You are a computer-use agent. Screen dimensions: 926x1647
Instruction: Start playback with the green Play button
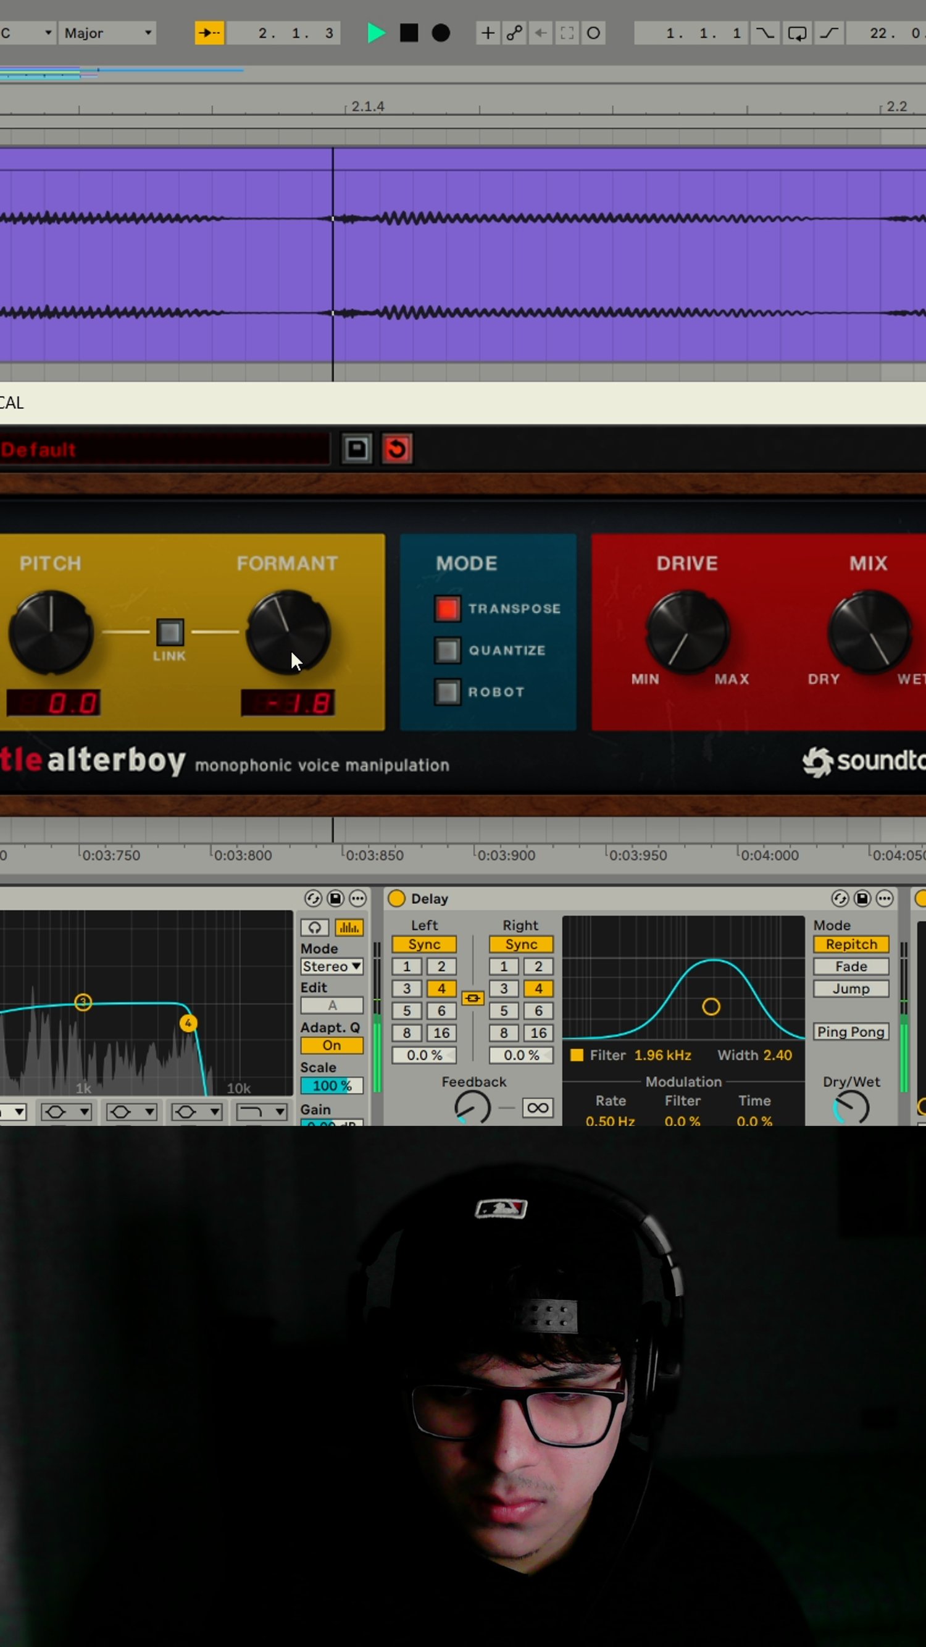tap(377, 33)
